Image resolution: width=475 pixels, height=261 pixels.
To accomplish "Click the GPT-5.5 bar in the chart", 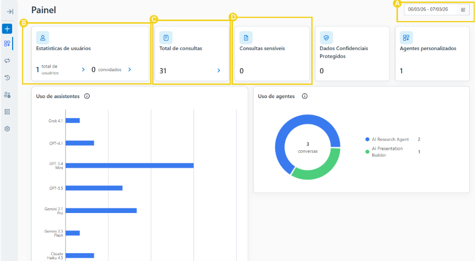I will [94, 188].
